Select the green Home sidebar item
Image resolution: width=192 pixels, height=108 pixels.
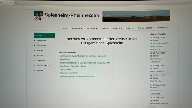tap(44, 35)
